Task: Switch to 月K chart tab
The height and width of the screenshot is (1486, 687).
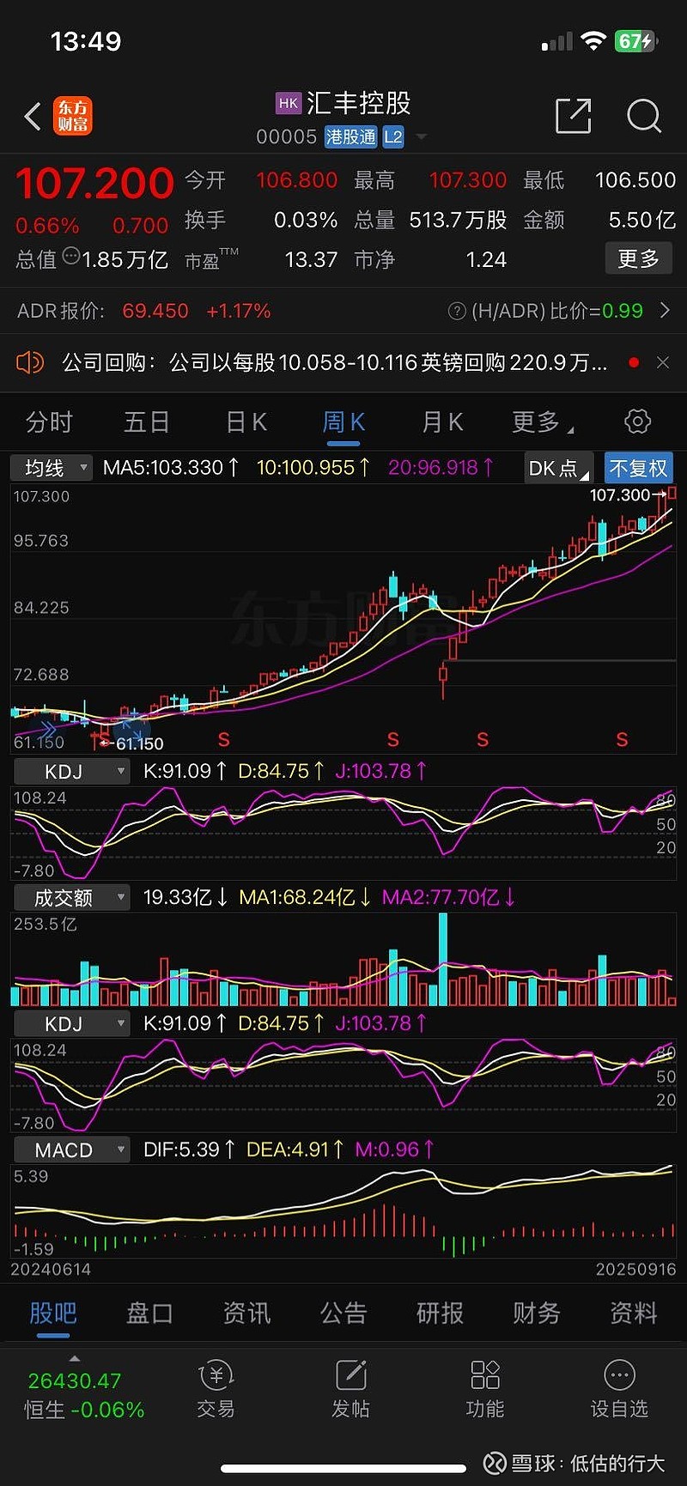Action: coord(442,422)
